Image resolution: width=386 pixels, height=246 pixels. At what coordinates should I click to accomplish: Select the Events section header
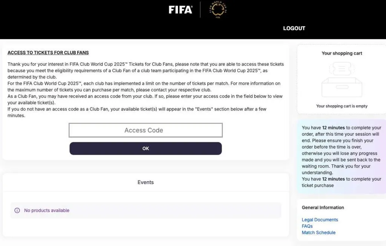point(146,182)
